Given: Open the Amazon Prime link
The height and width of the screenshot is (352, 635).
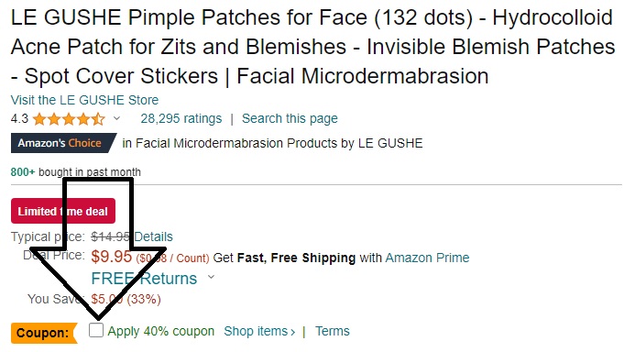Looking at the screenshot, I should 427,258.
